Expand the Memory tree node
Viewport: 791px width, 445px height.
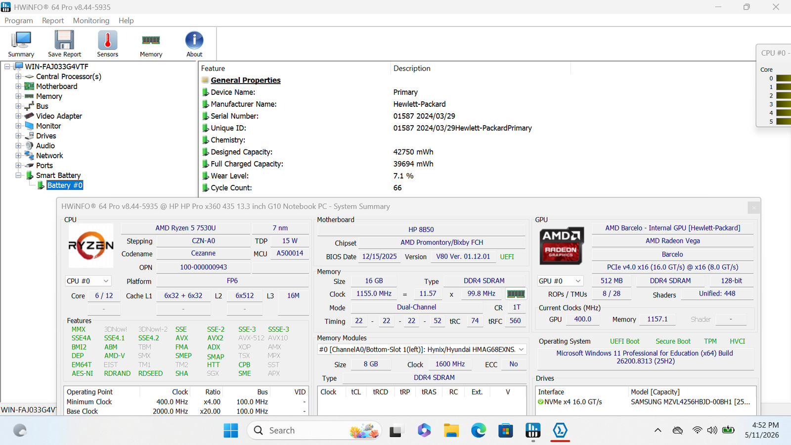[18, 96]
